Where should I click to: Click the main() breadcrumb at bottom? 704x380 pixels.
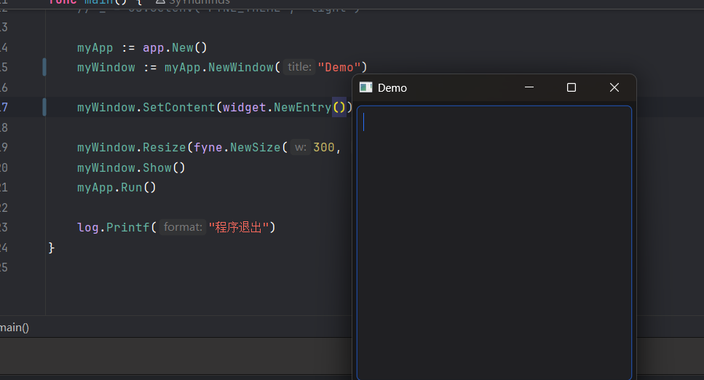tap(14, 328)
